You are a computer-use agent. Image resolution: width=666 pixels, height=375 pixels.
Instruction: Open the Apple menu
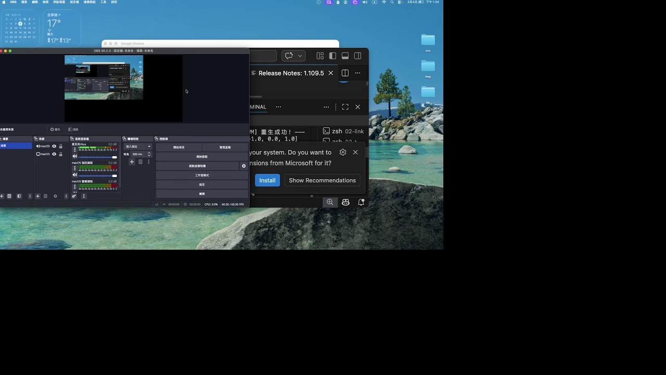[4, 2]
